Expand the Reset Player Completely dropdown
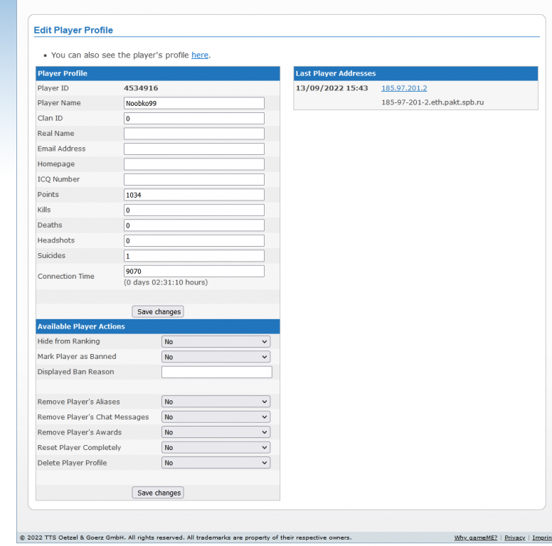 216,448
